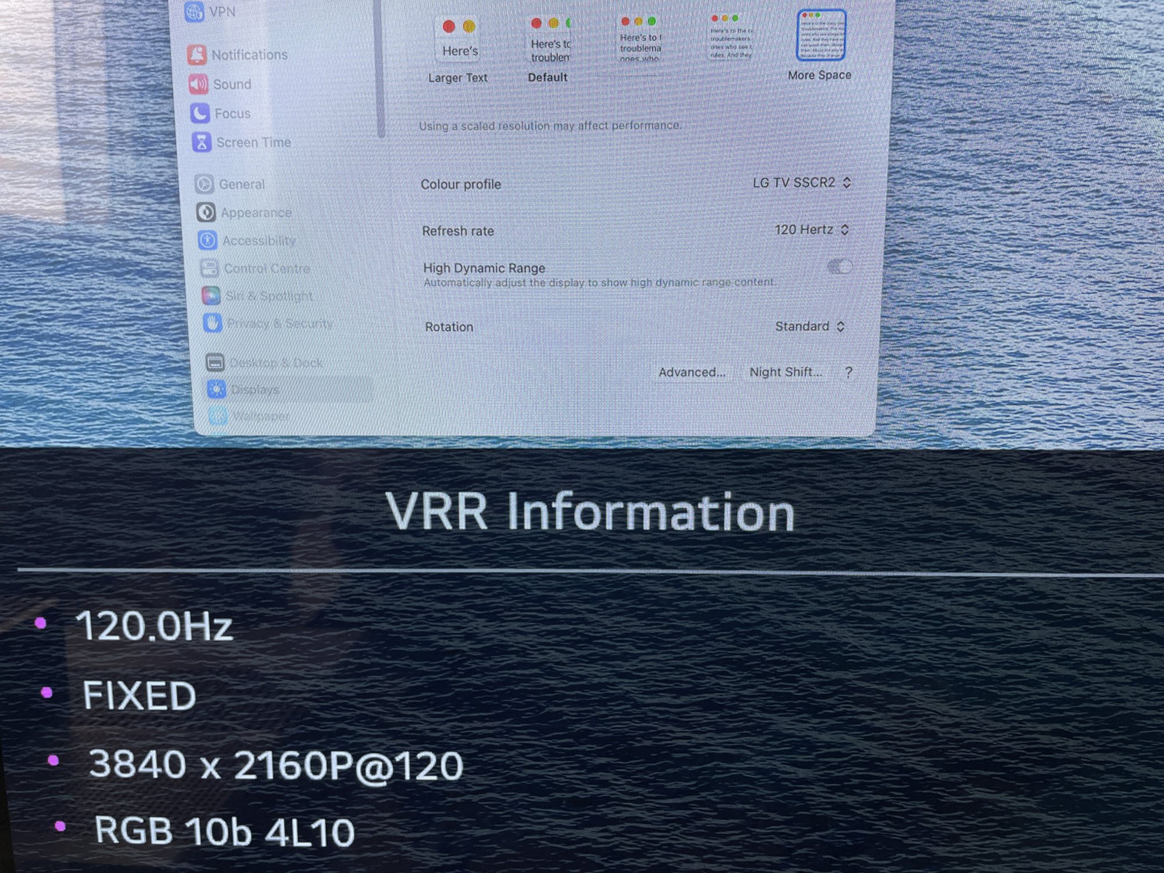Open Rotation Standard dropdown
Viewport: 1164px width, 873px height.
[810, 327]
